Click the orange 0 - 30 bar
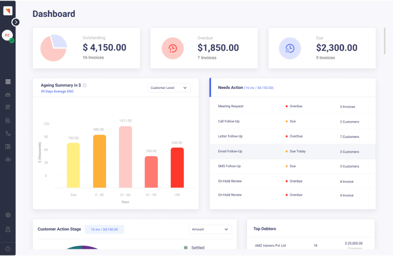Image resolution: width=393 pixels, height=256 pixels. pos(99,161)
